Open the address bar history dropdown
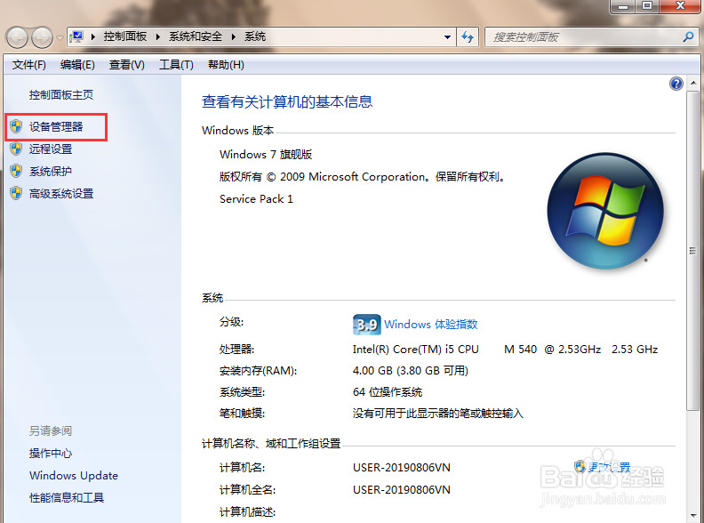Image resolution: width=704 pixels, height=523 pixels. click(x=447, y=36)
